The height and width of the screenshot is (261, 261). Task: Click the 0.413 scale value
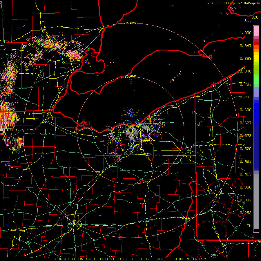[x=246, y=174]
